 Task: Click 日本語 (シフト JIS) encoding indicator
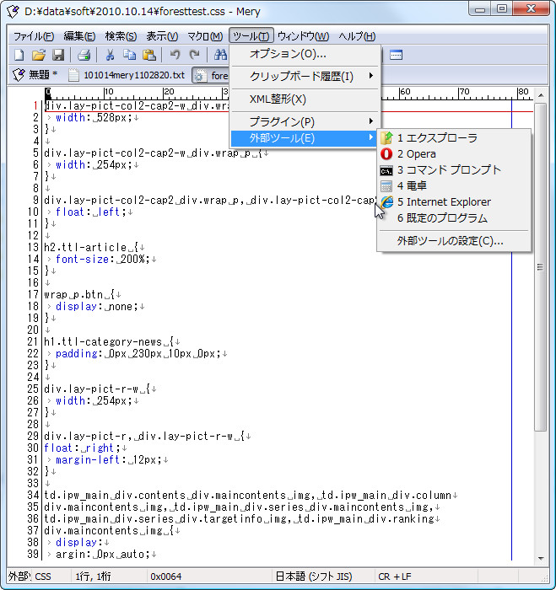(x=314, y=577)
